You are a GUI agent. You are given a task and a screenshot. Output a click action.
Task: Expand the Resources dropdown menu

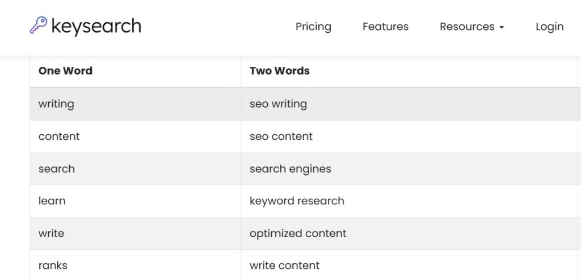point(471,27)
